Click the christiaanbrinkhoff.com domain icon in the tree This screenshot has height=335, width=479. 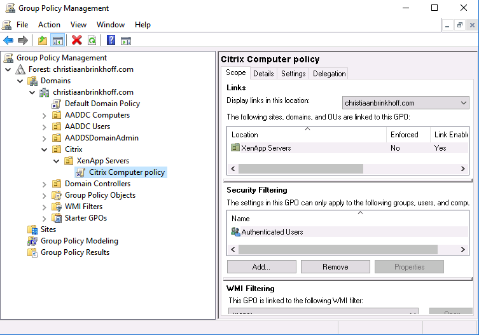(45, 92)
